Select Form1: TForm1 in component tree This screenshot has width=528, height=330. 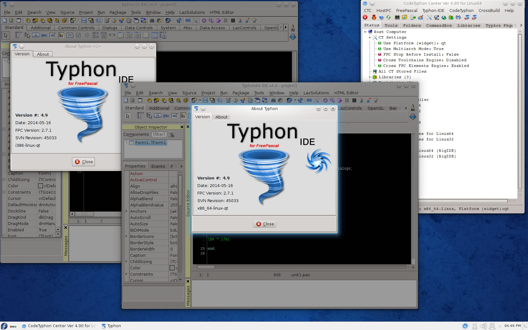pos(151,143)
